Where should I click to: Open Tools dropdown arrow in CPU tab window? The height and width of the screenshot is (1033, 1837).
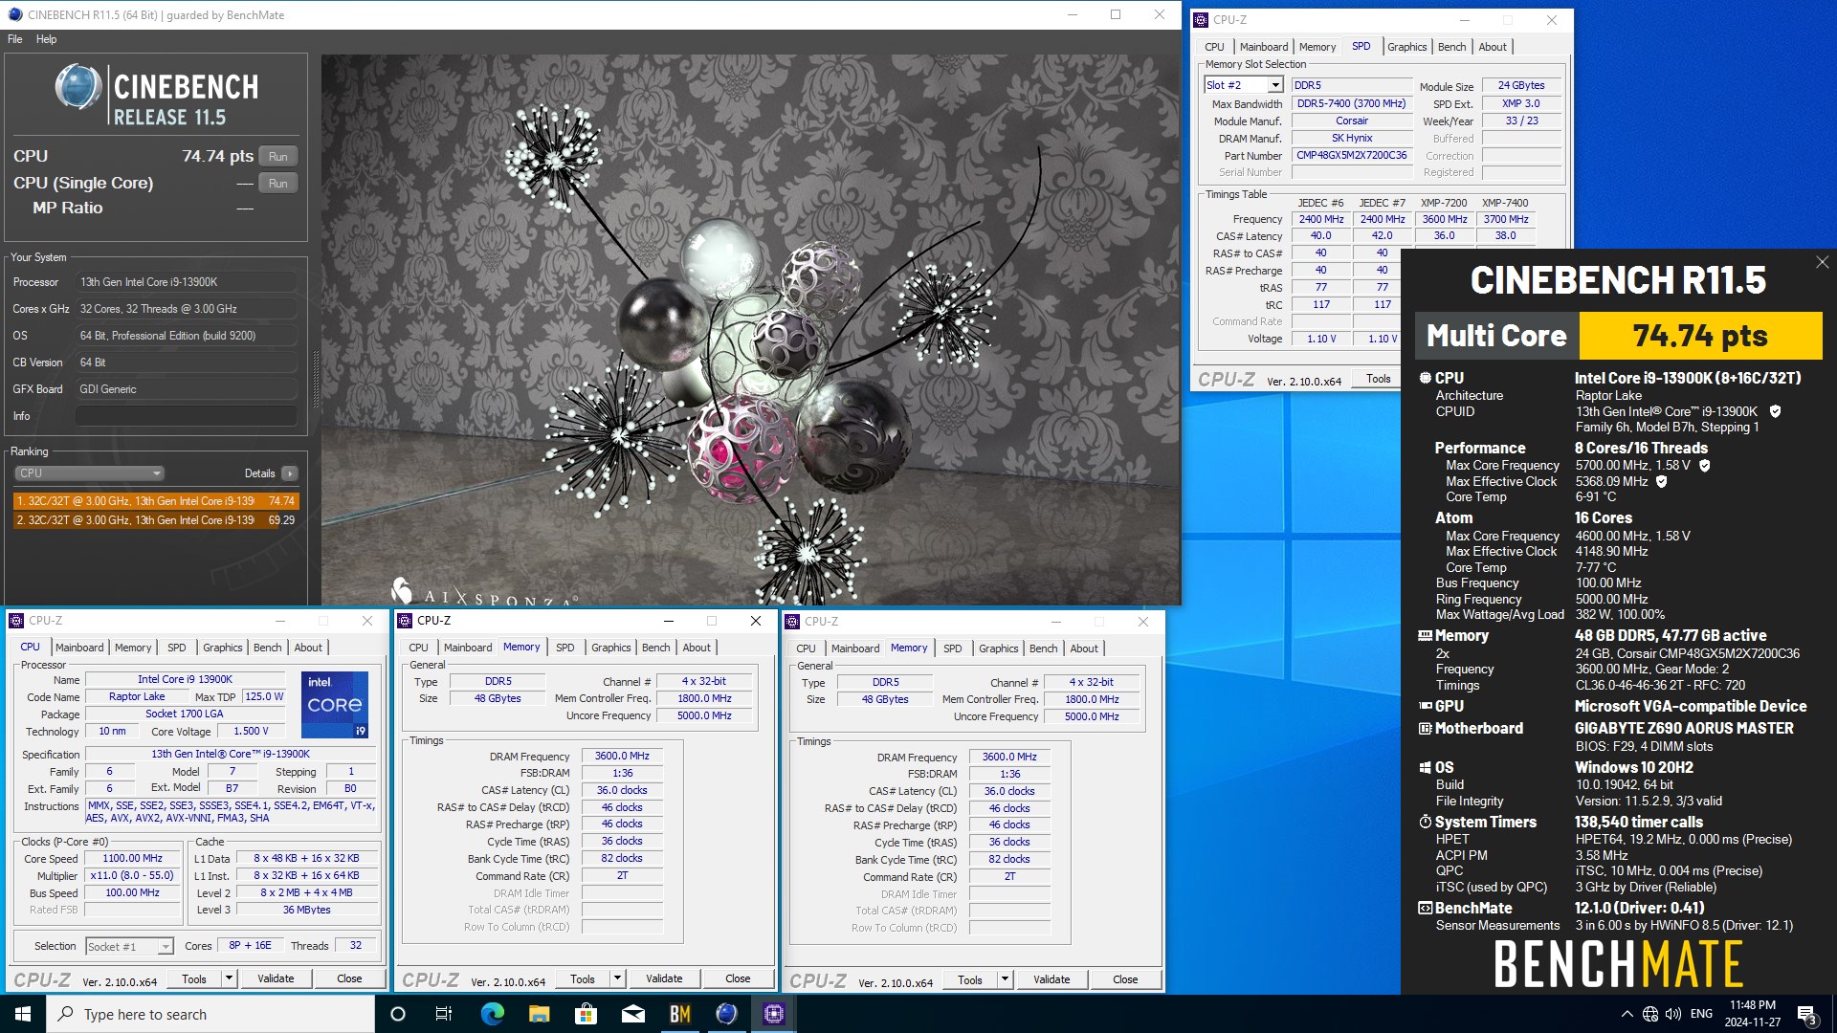point(229,978)
